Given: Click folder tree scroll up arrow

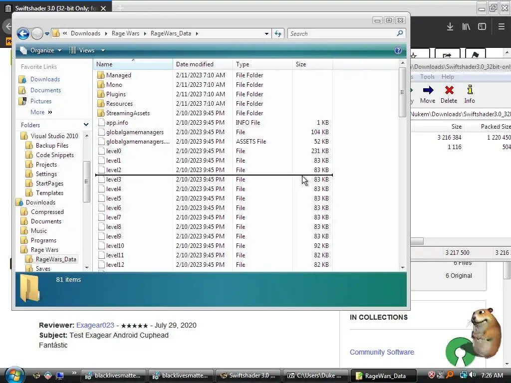Looking at the screenshot, I should coord(87,136).
